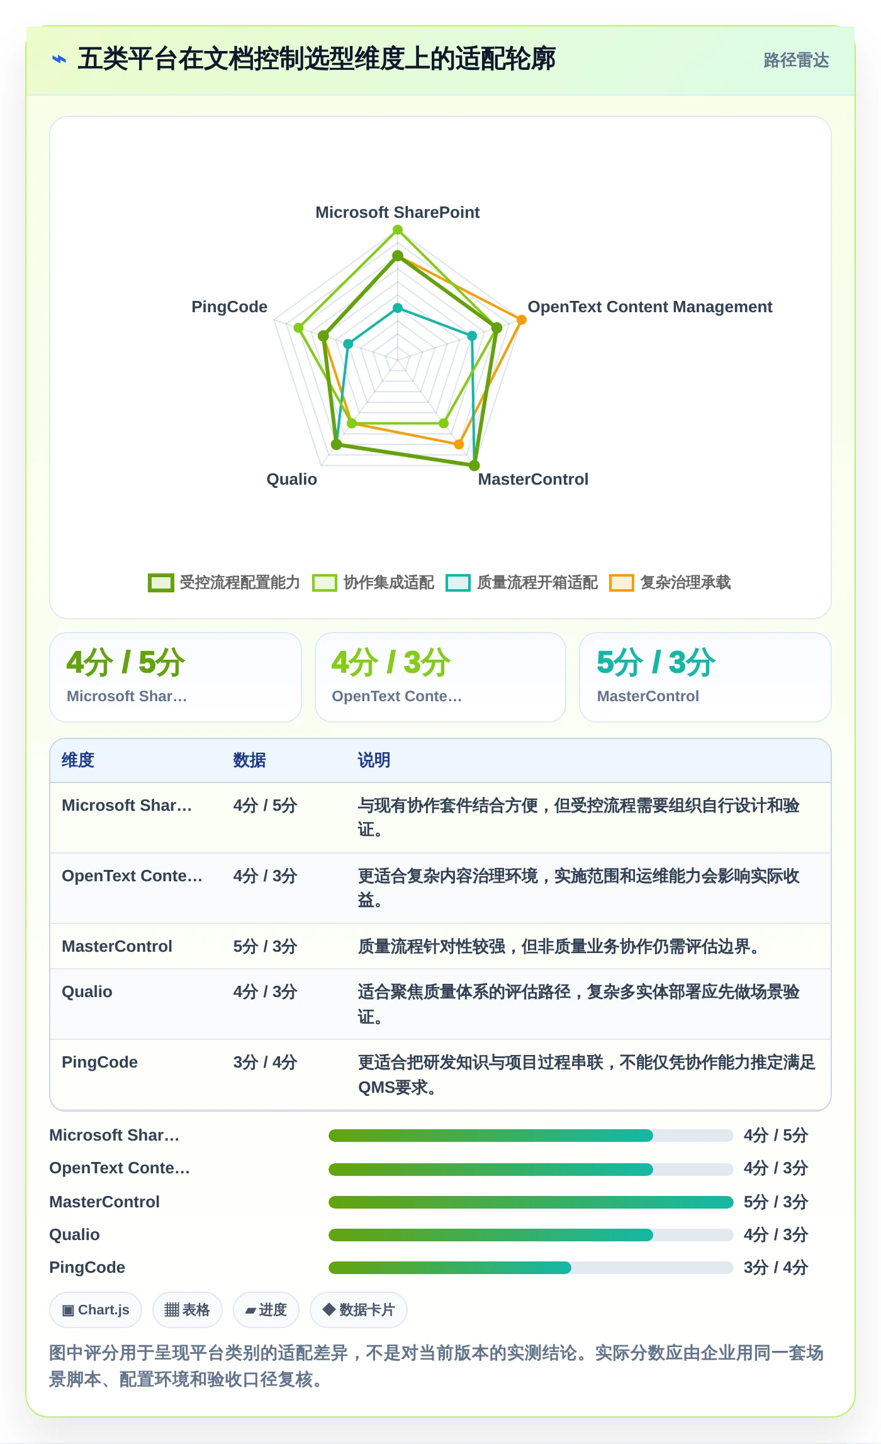Screen dimensions: 881x1444
Task: Toggle 复杂治理承载 legend swatch
Action: click(x=622, y=583)
